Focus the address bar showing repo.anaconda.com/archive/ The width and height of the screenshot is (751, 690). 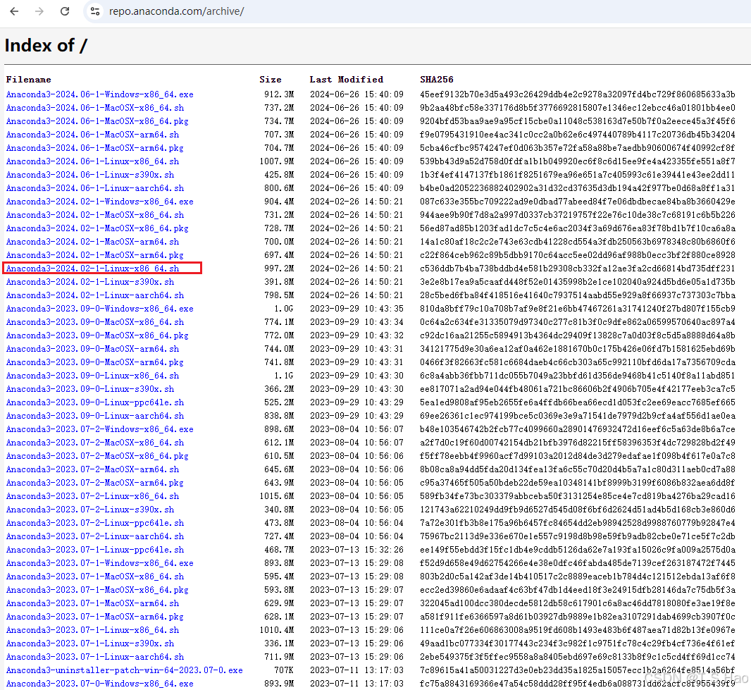176,11
